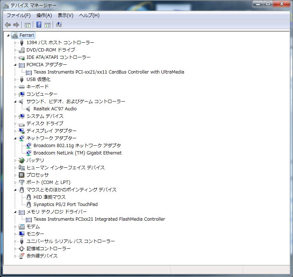Click the blue Help question mark icon
The height and width of the screenshot is (277, 293).
(39, 25)
